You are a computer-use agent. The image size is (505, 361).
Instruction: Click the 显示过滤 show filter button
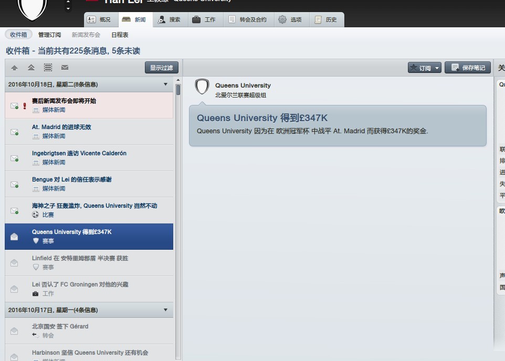[x=161, y=68]
